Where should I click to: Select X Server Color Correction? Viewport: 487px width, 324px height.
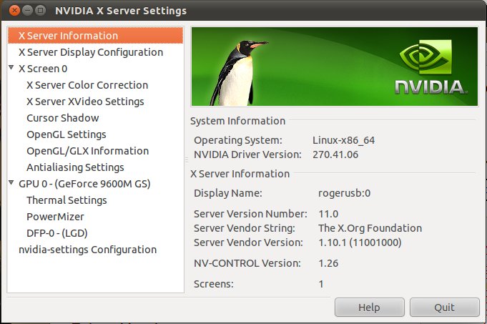click(x=87, y=85)
